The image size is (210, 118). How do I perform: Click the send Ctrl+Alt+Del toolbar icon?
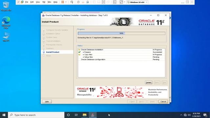[72, 2]
